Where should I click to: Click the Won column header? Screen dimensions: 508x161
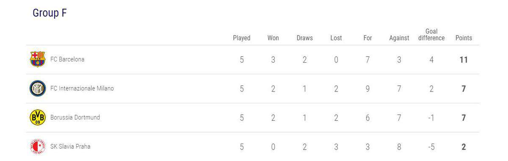click(273, 38)
